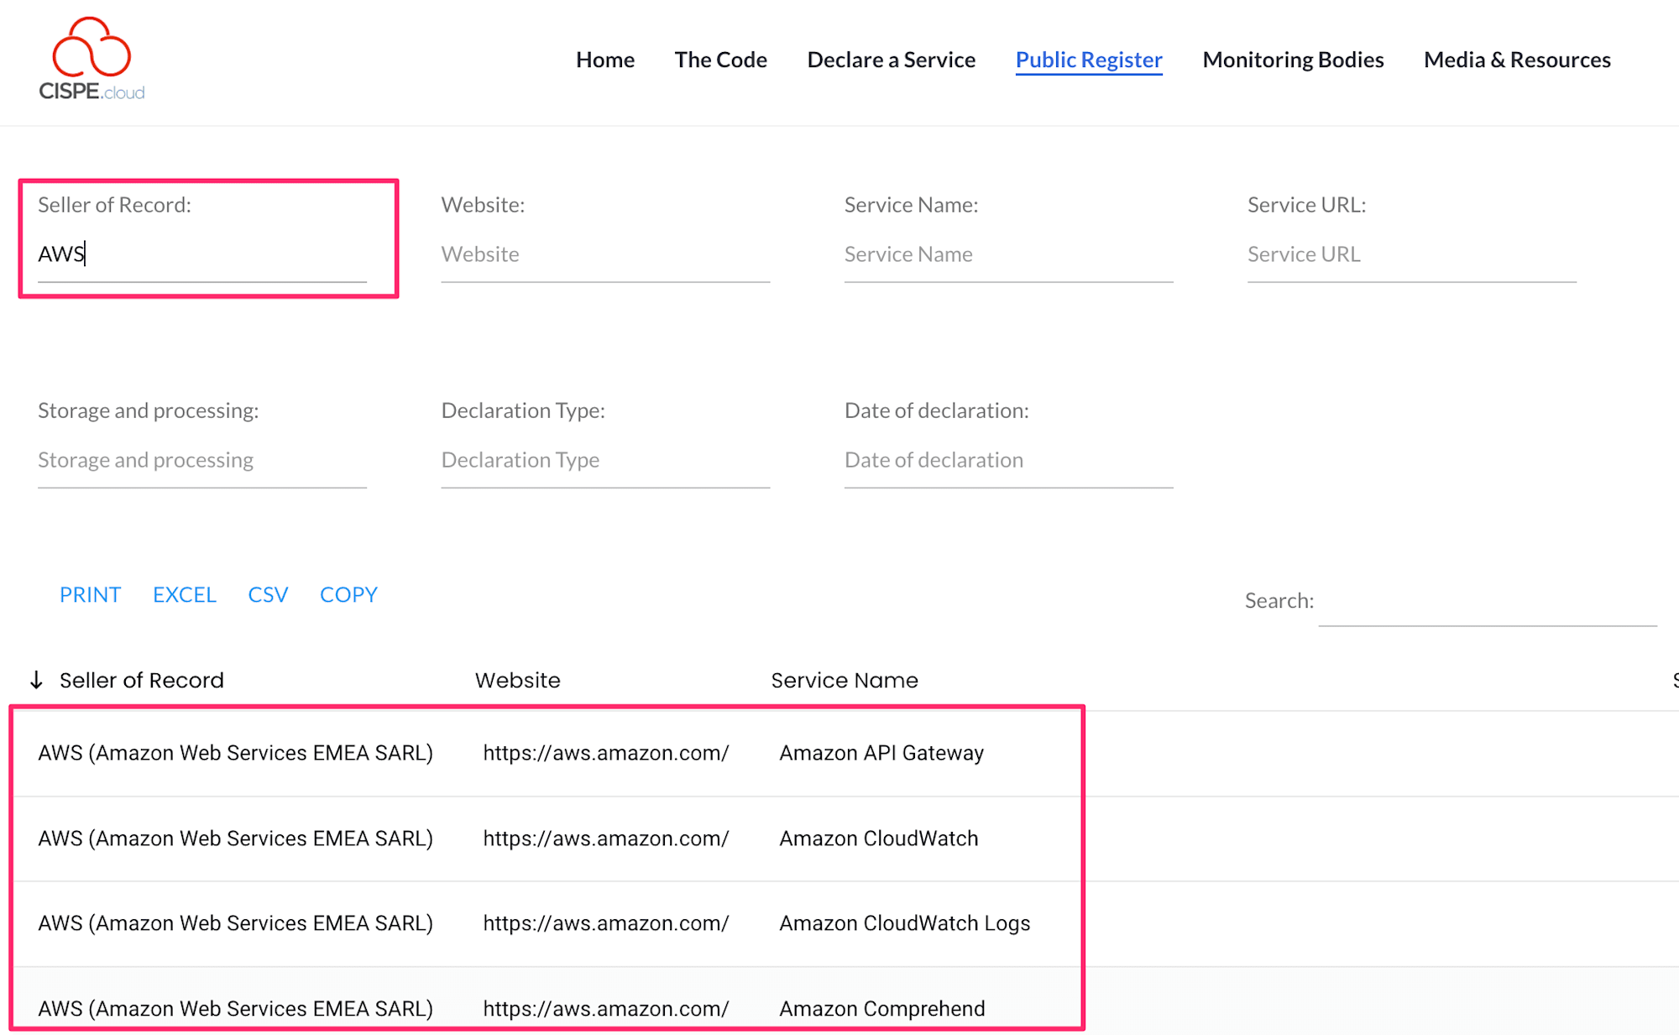Click the Service URL filter input
Screen dimensions: 1679x1035
click(x=1411, y=254)
